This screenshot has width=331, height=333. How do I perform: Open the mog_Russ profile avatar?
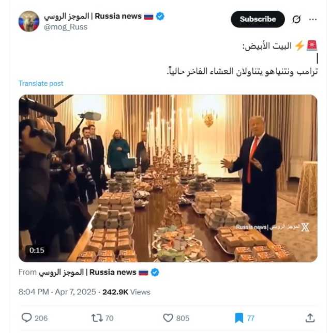click(x=29, y=21)
